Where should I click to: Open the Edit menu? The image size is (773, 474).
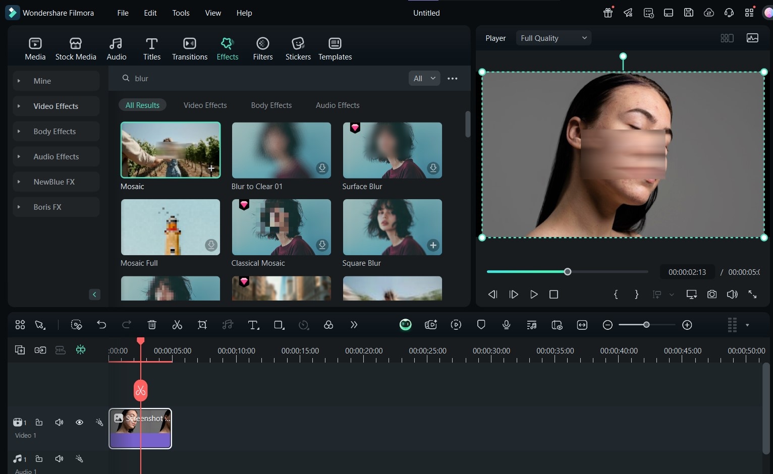tap(150, 13)
